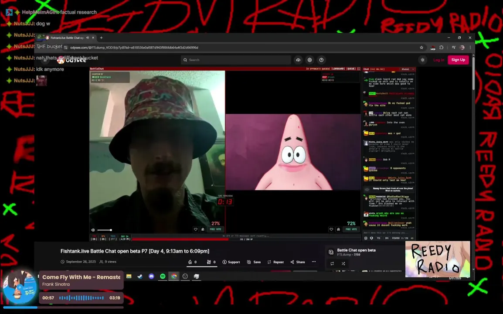Open the Chrome profile avatar
503x314 pixels.
[462, 48]
